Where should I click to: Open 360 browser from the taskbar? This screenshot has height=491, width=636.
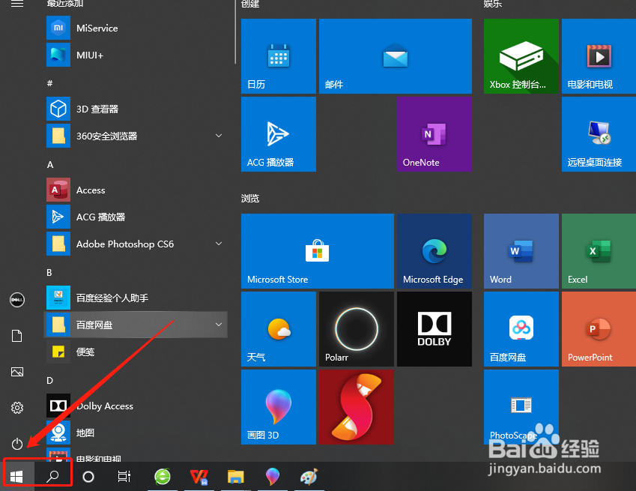(163, 477)
